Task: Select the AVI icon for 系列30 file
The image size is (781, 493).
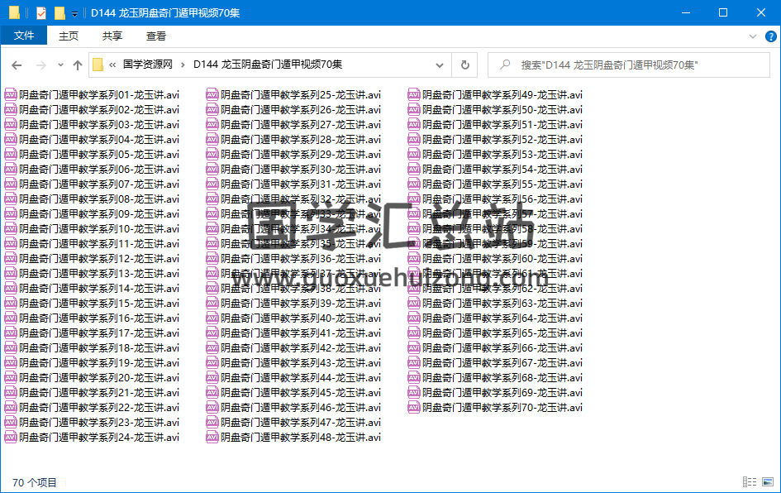Action: 212,169
